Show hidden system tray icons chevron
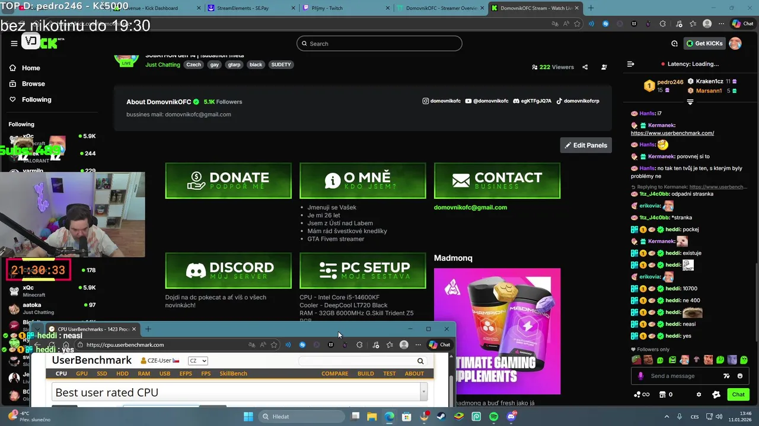Viewport: 759px width, 426px height. coord(666,417)
